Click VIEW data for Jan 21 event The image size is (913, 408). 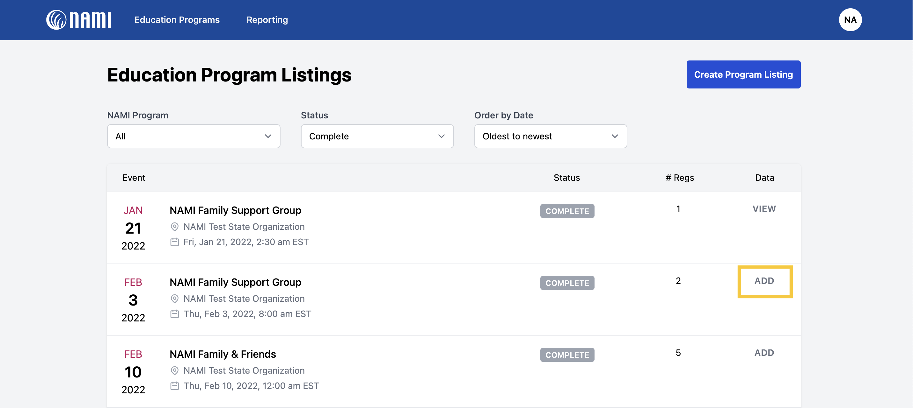[764, 209]
